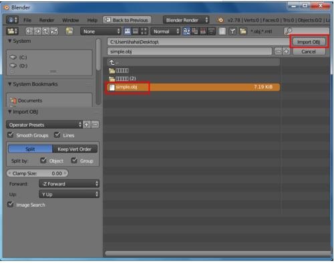Decrement the file name number

pyautogui.click(x=278, y=52)
